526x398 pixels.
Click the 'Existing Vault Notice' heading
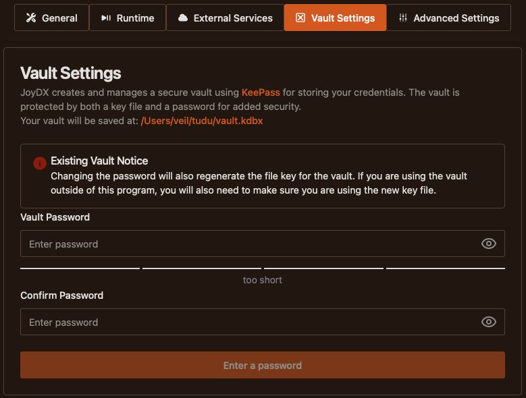(99, 161)
